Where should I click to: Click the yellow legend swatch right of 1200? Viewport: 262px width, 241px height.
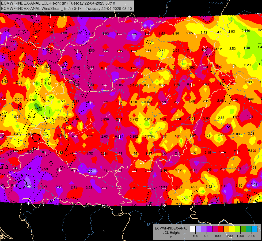(232, 229)
